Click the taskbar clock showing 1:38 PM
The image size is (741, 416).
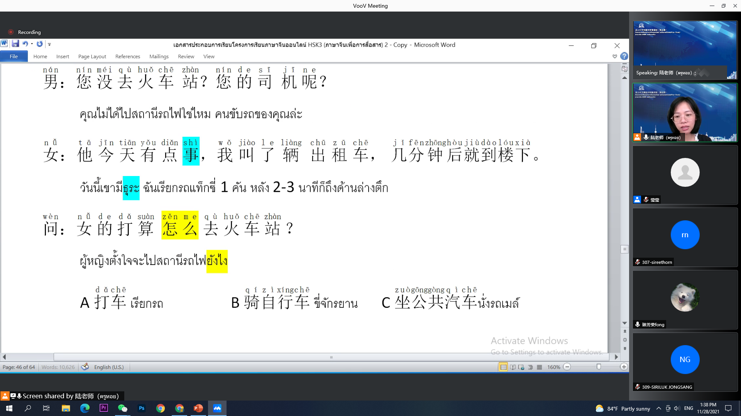[x=708, y=408]
